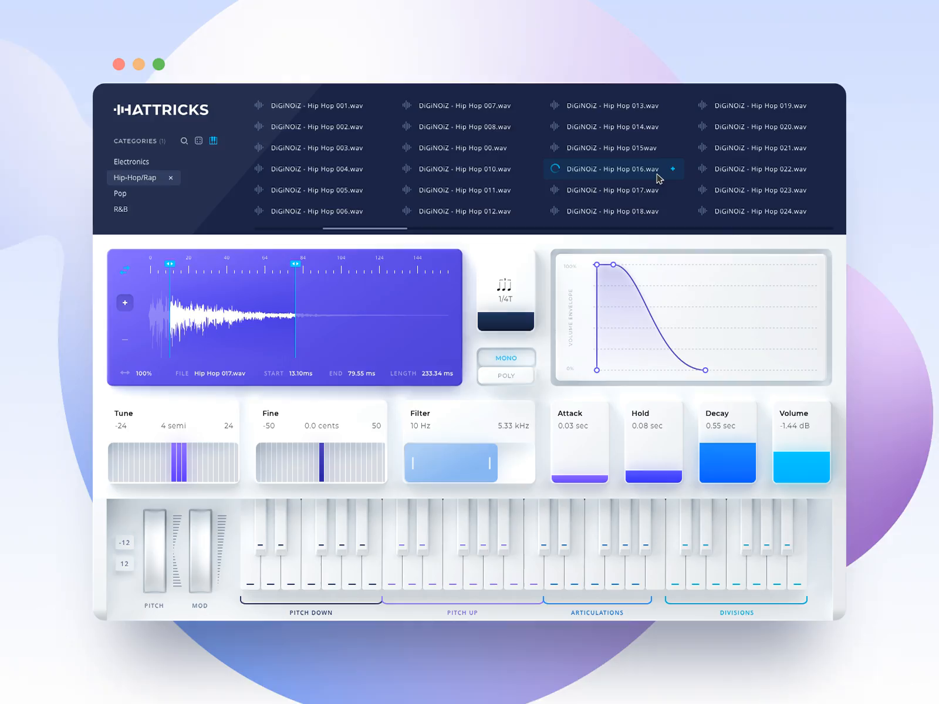
Task: Open the category search icon
Action: pyautogui.click(x=184, y=141)
